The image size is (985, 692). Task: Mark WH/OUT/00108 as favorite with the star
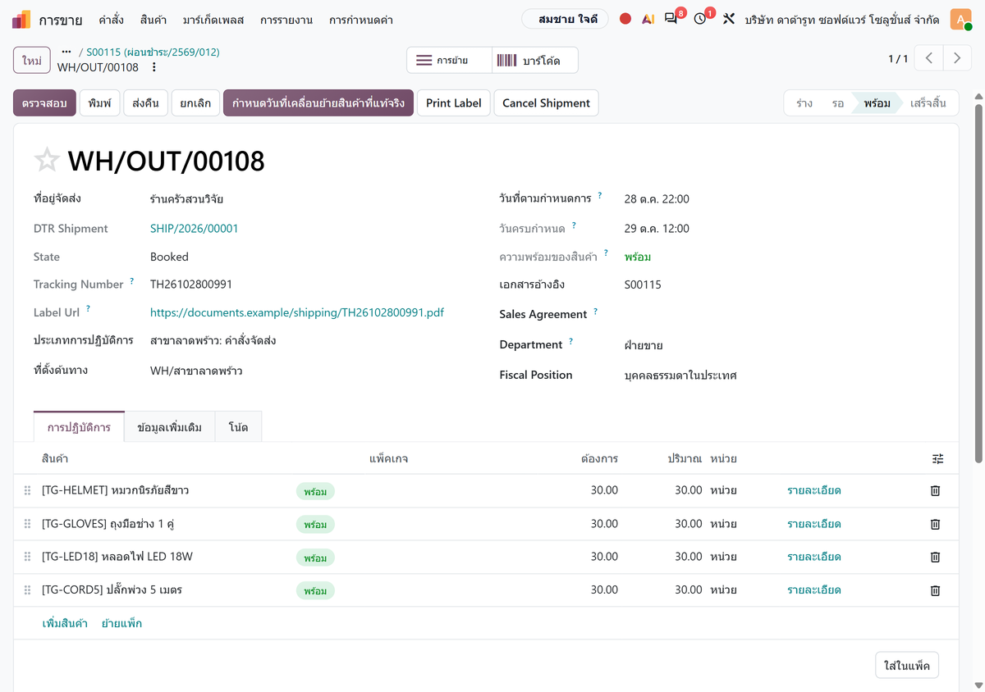point(47,160)
